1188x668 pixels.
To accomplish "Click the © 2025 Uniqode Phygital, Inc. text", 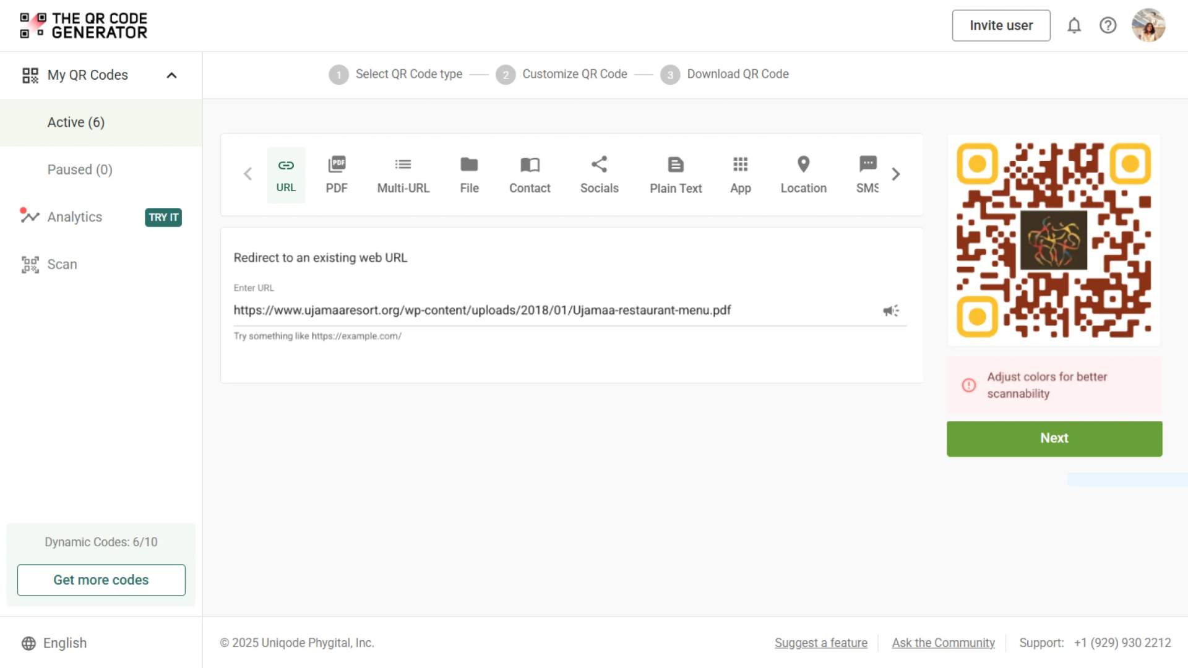I will click(297, 643).
